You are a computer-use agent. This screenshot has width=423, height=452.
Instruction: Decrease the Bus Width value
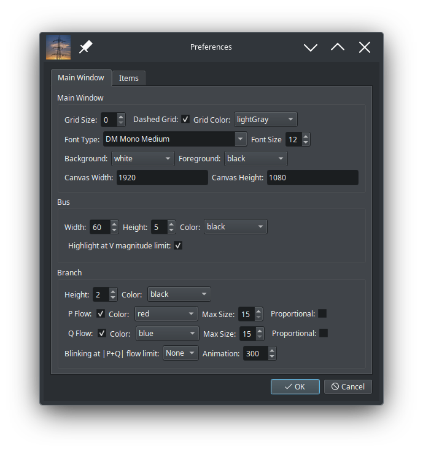(114, 231)
